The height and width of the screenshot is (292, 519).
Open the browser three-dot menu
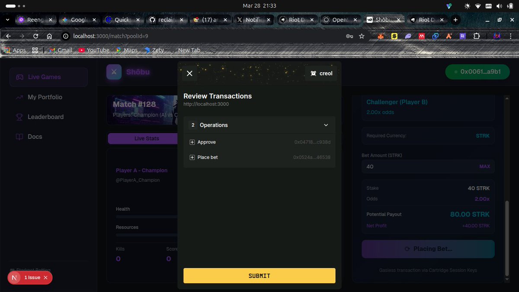511,36
